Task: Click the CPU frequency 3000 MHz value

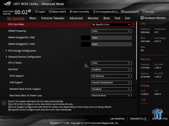Action: click(145, 32)
